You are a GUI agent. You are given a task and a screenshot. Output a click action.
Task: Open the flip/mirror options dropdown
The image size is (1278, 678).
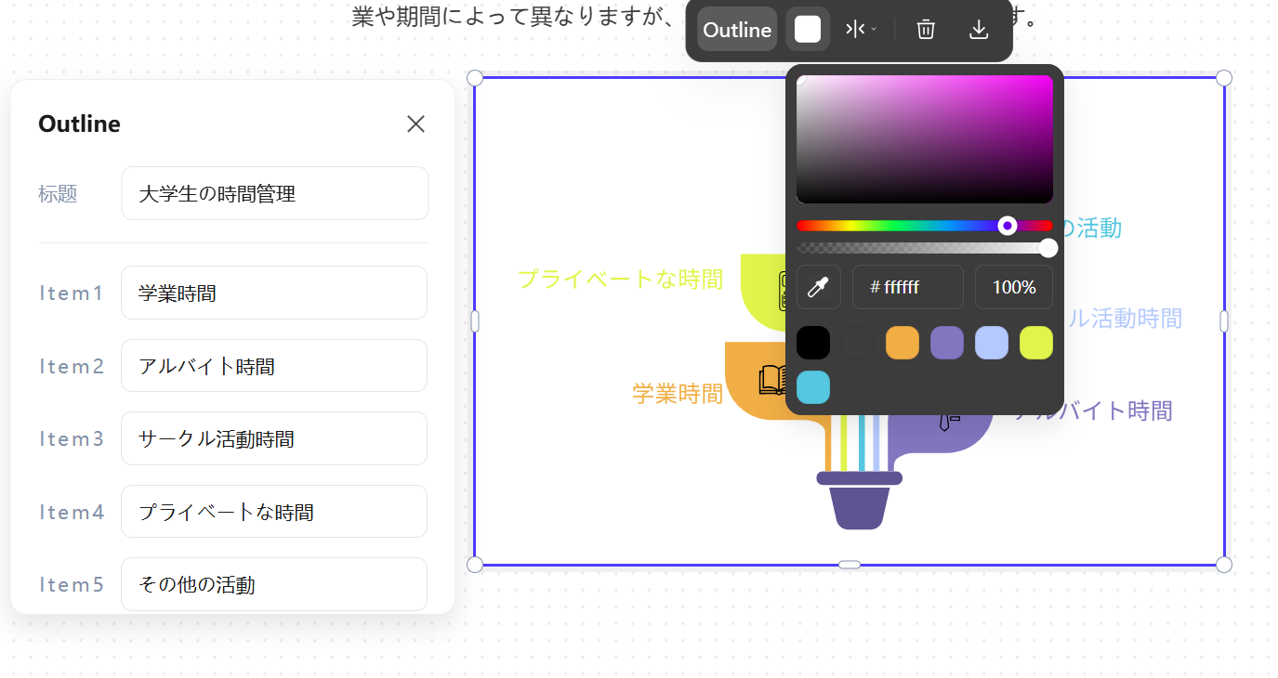861,30
